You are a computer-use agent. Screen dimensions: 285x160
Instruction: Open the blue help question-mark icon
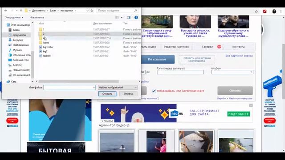tap(136, 17)
